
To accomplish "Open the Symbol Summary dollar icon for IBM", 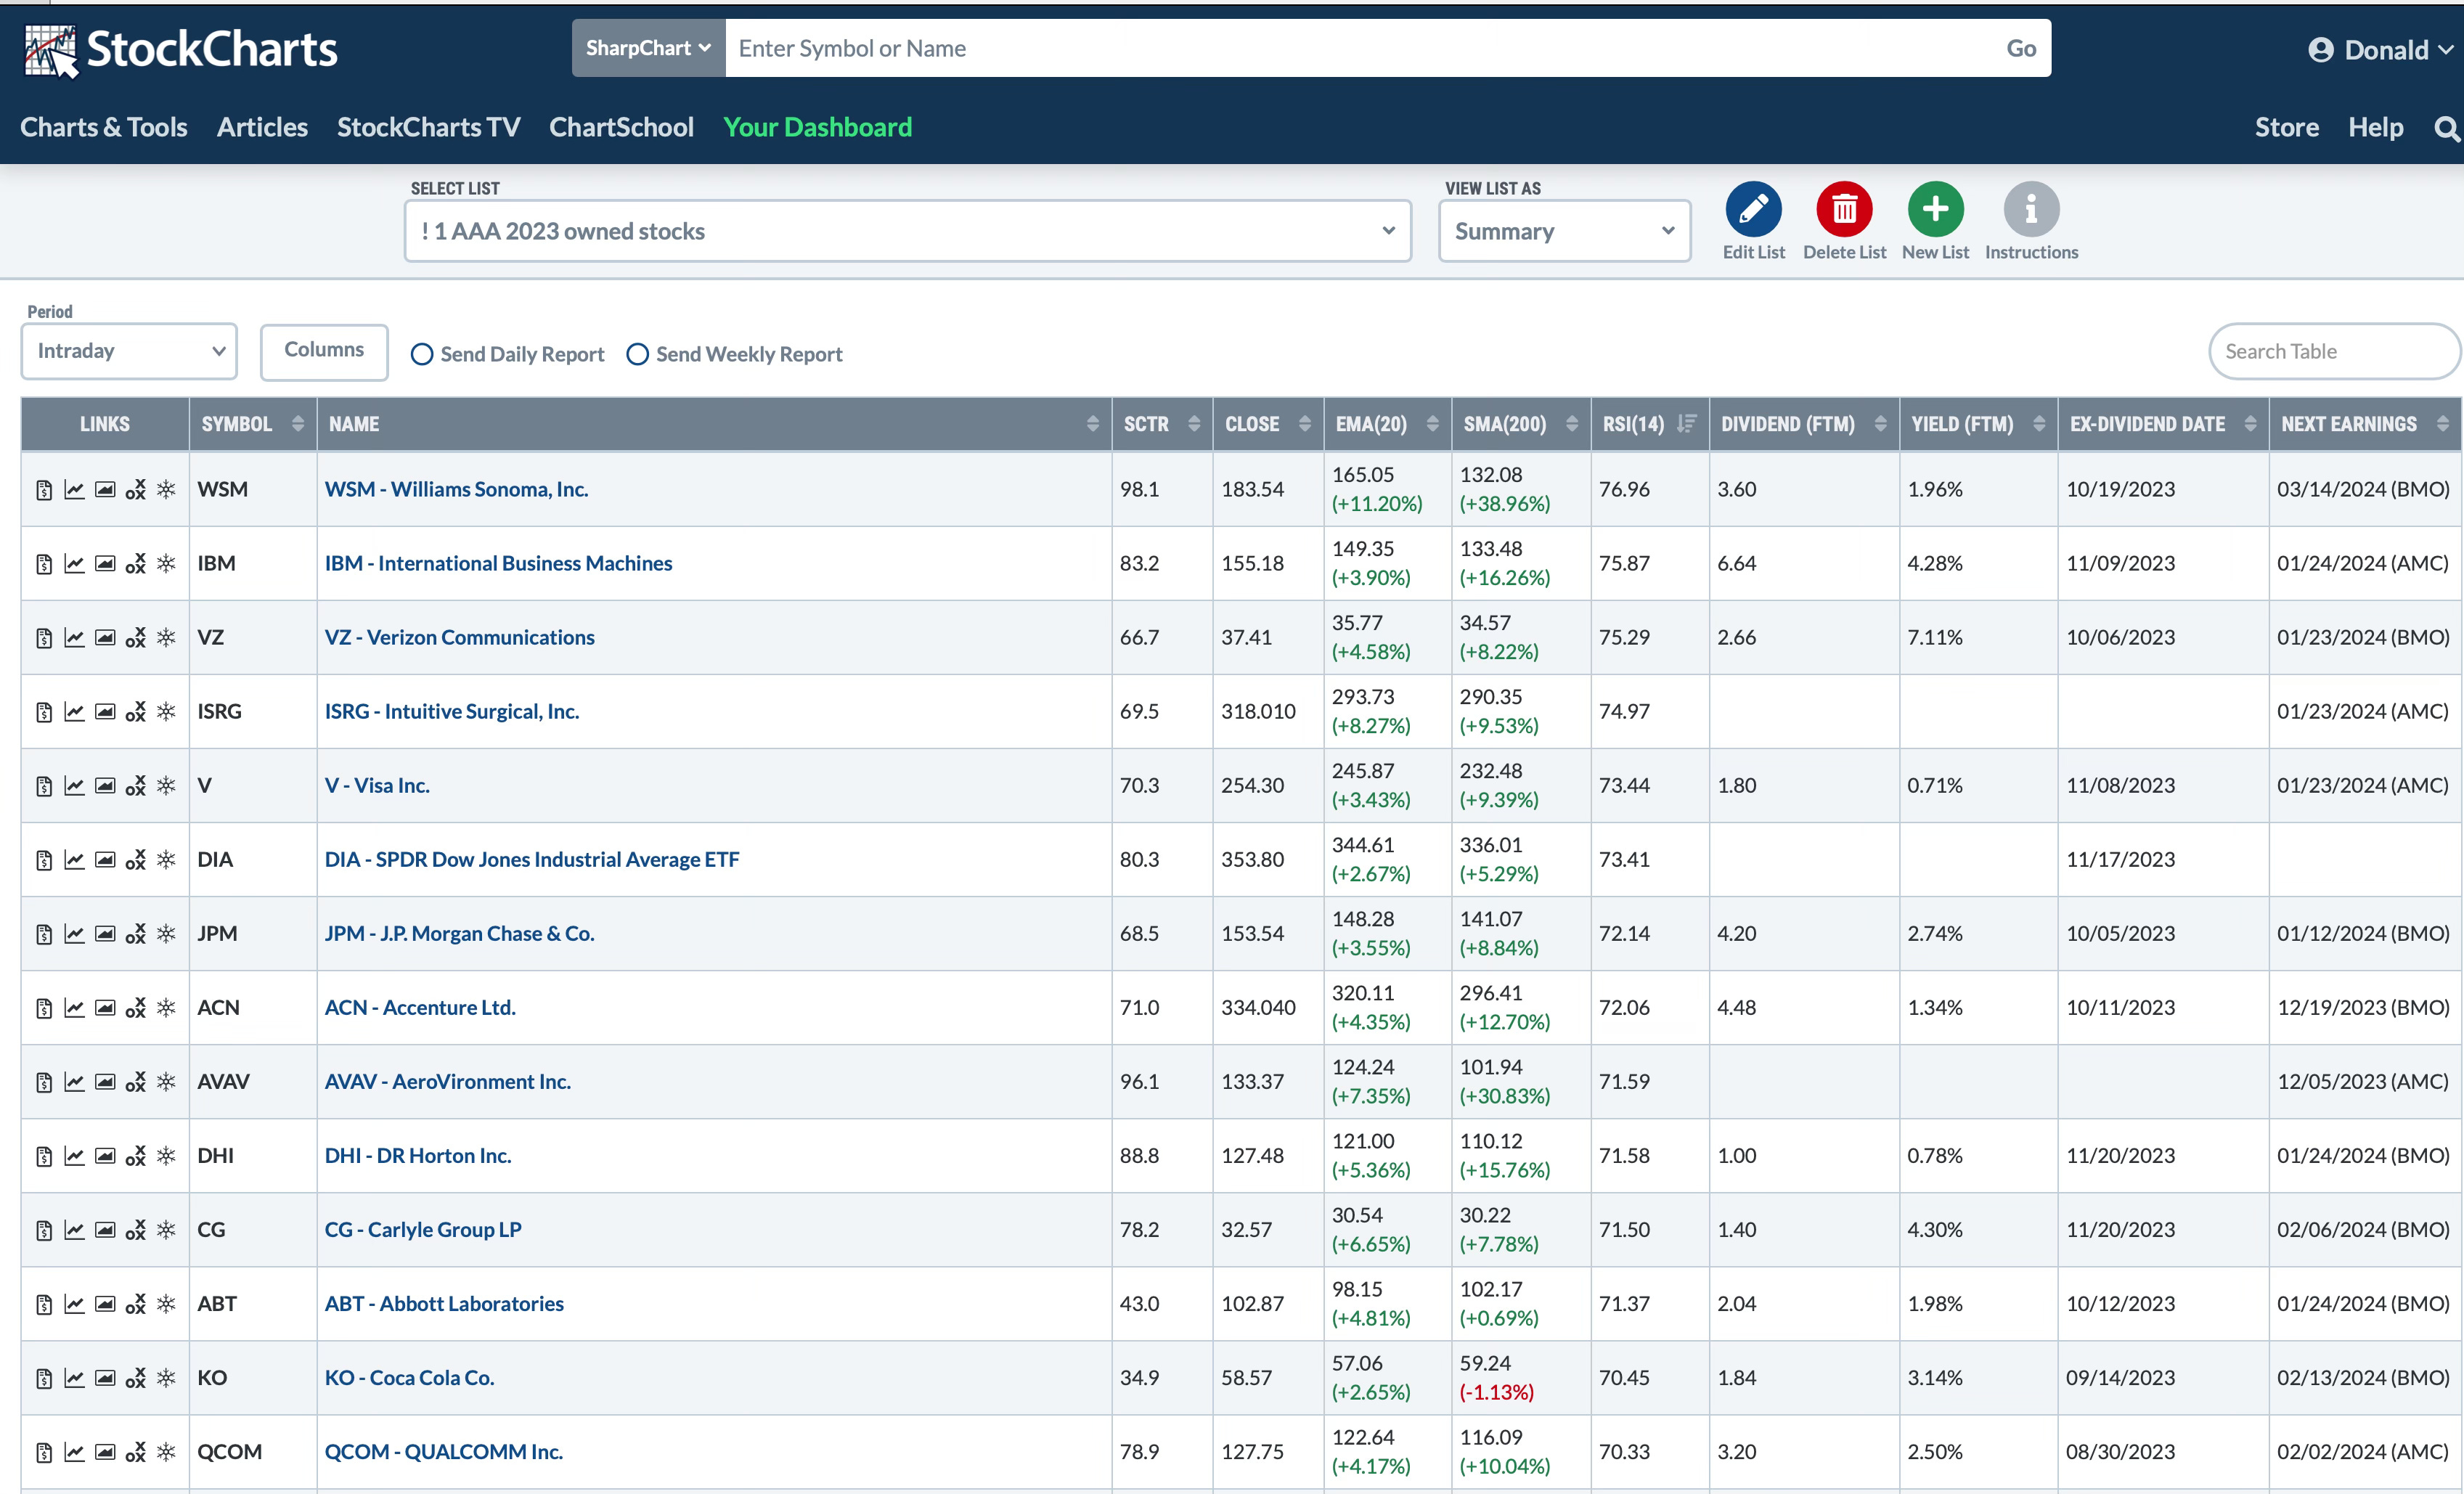I will pos(44,564).
